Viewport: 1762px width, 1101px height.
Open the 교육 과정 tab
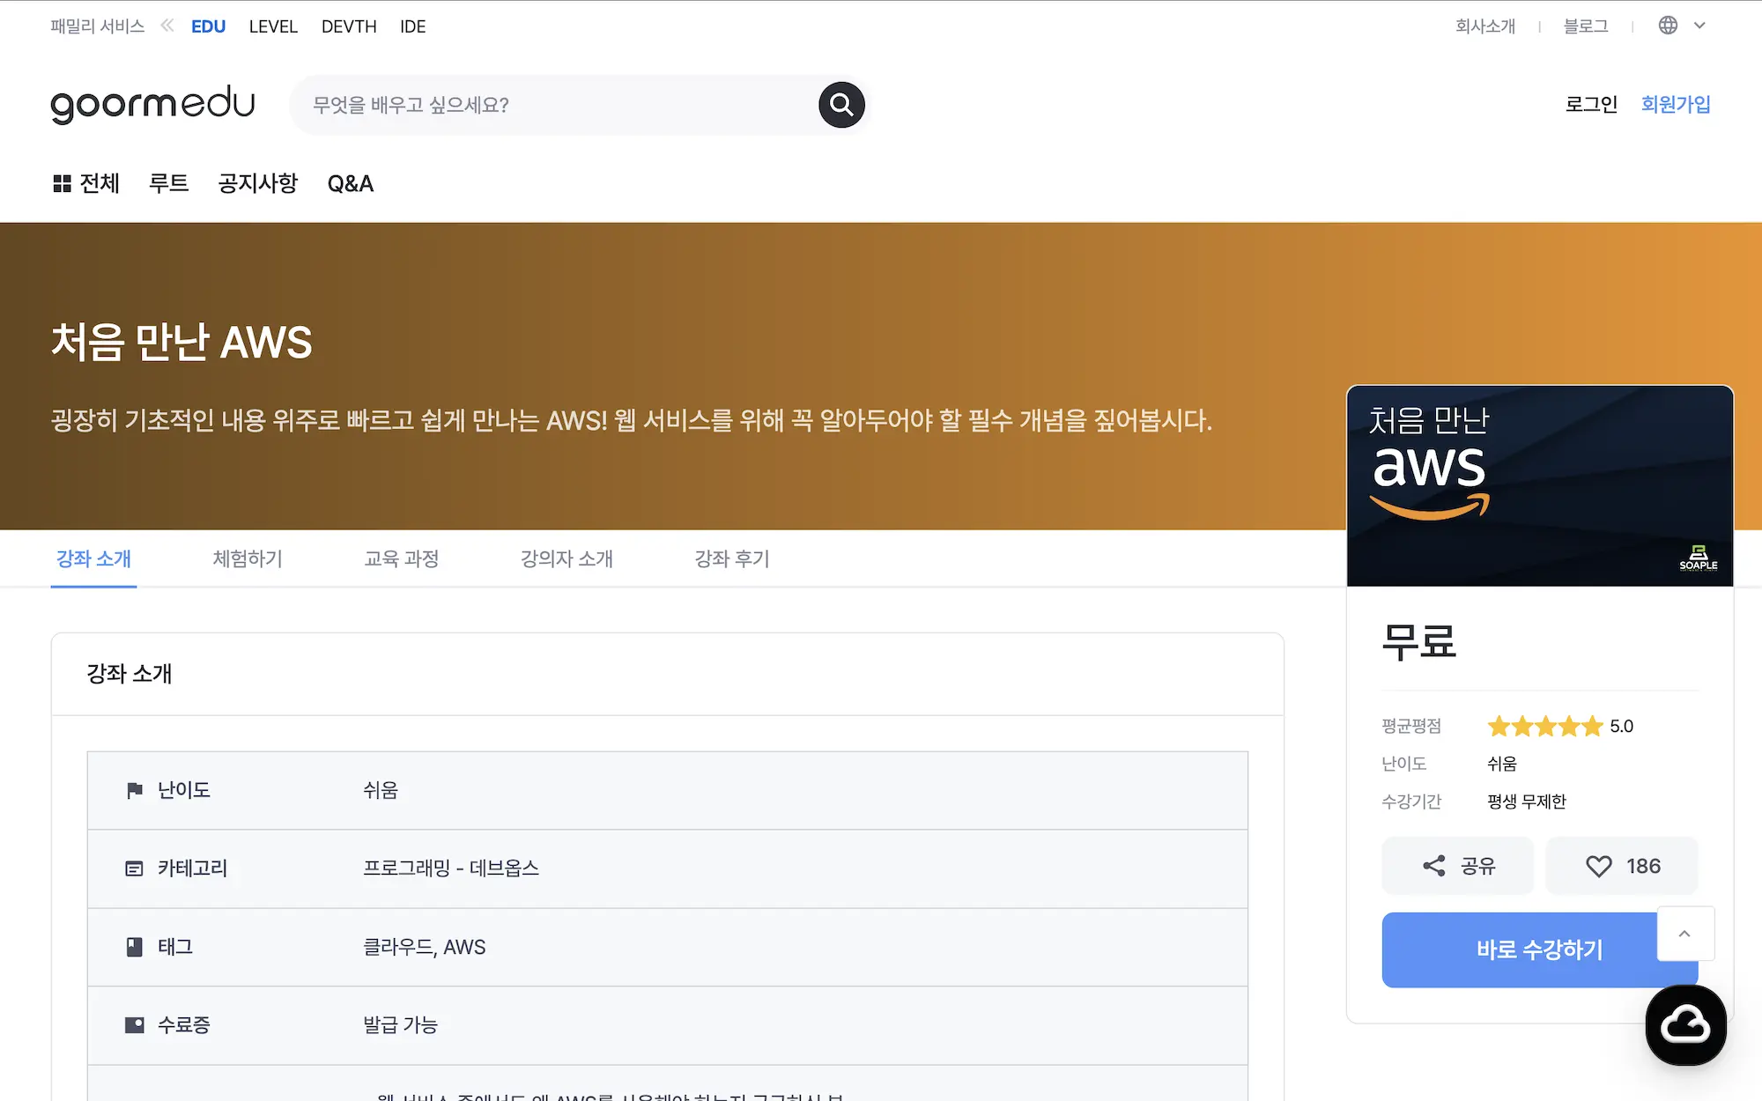402,558
